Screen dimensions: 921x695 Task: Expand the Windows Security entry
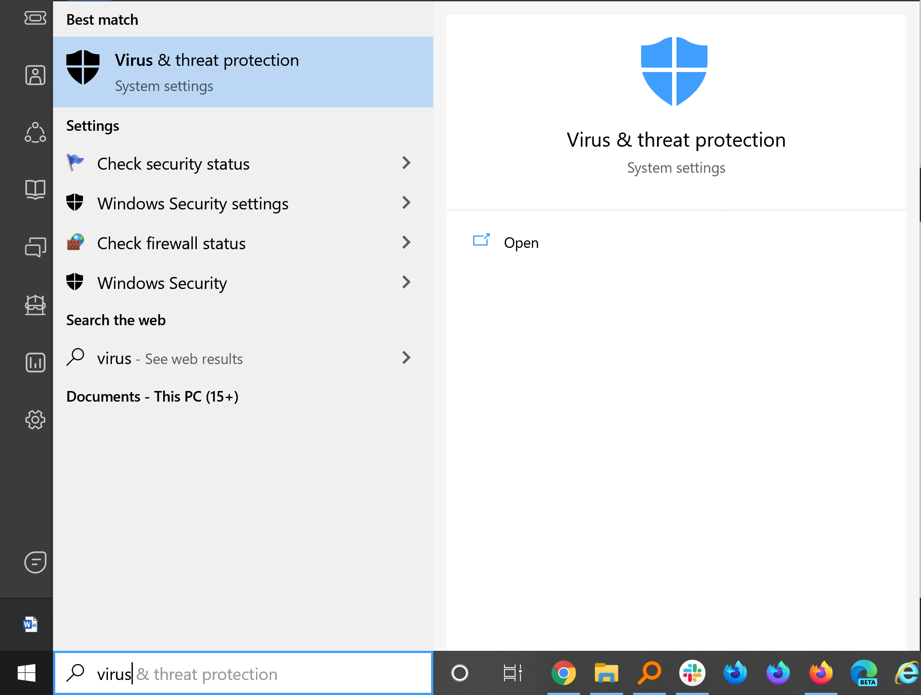tap(406, 281)
